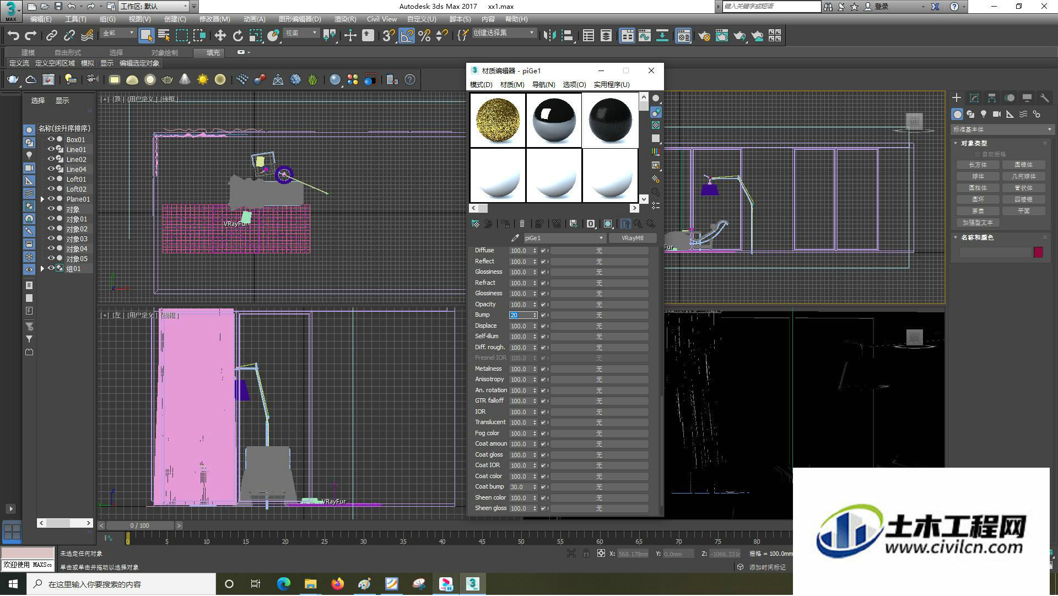Activate the Select Object tool
The height and width of the screenshot is (596, 1058).
pyautogui.click(x=146, y=36)
